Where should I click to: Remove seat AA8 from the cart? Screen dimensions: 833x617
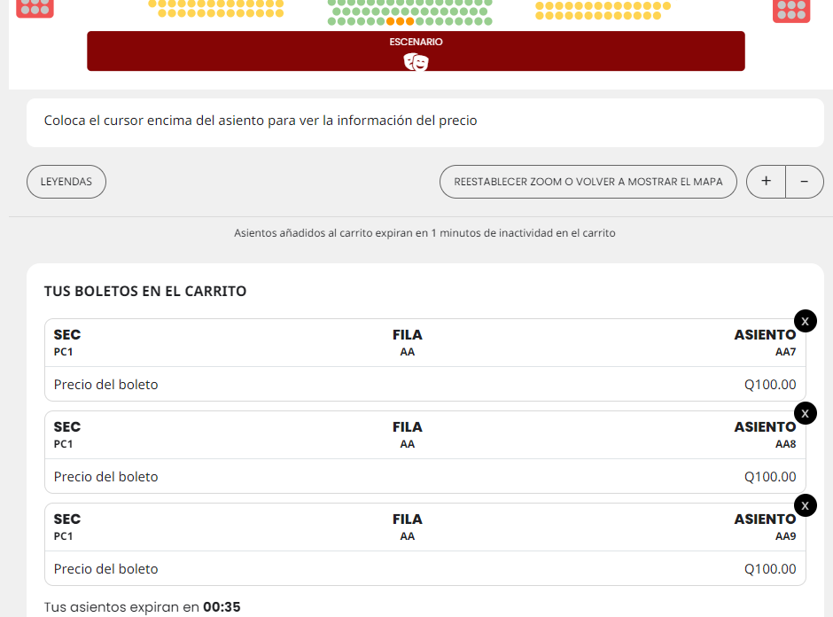click(x=805, y=413)
